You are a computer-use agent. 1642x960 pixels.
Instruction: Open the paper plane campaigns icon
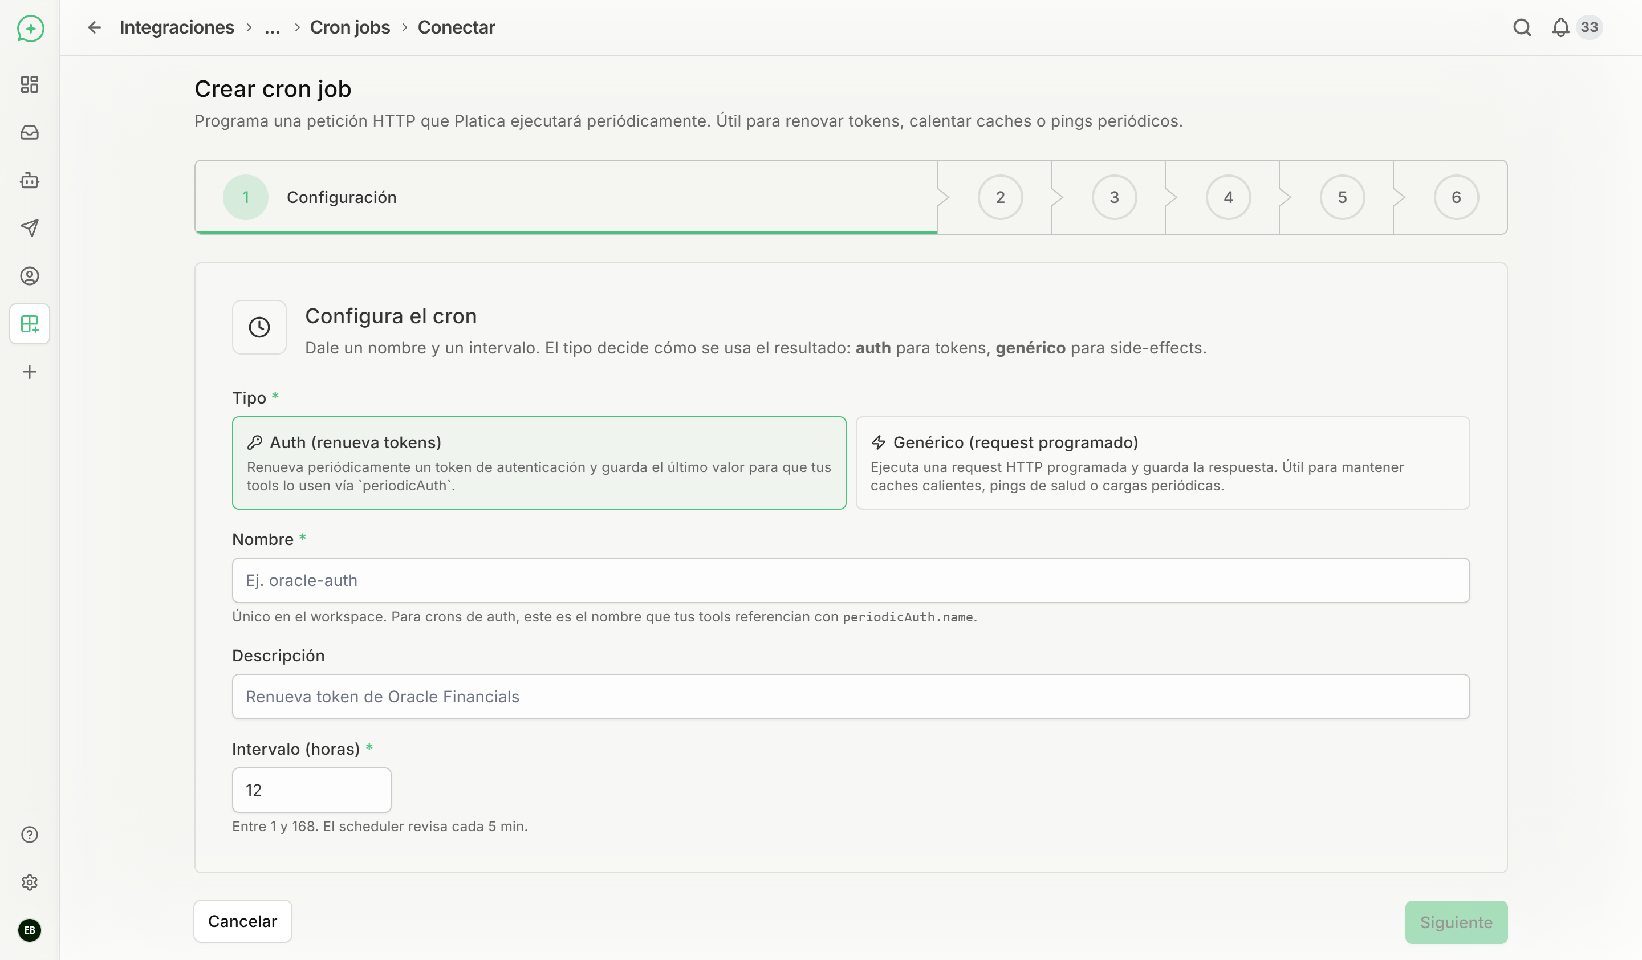point(29,228)
